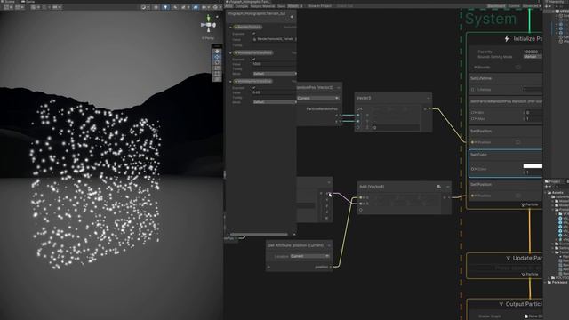Open Bounds Setting Mode Manual dropdown

pos(533,57)
